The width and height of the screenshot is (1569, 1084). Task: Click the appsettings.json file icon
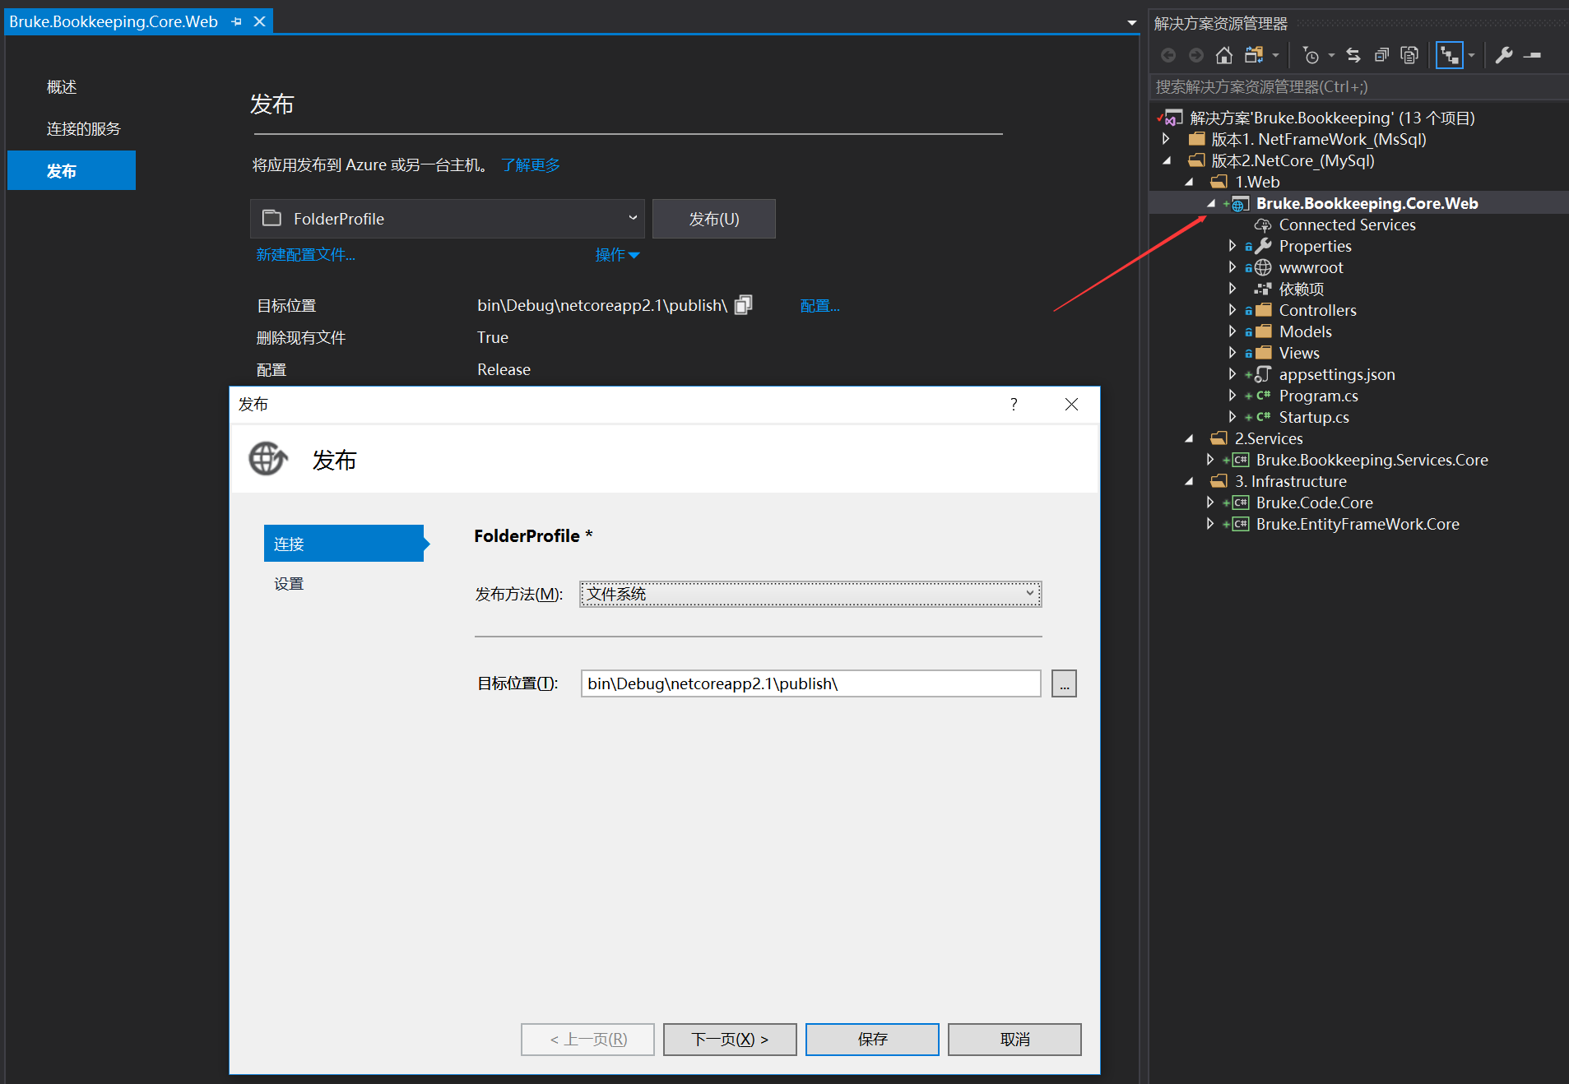1263,374
